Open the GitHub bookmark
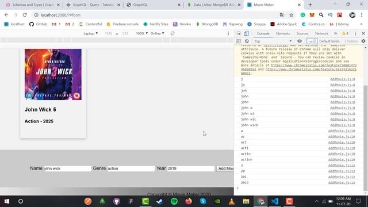The image size is (368, 207). [x=39, y=24]
